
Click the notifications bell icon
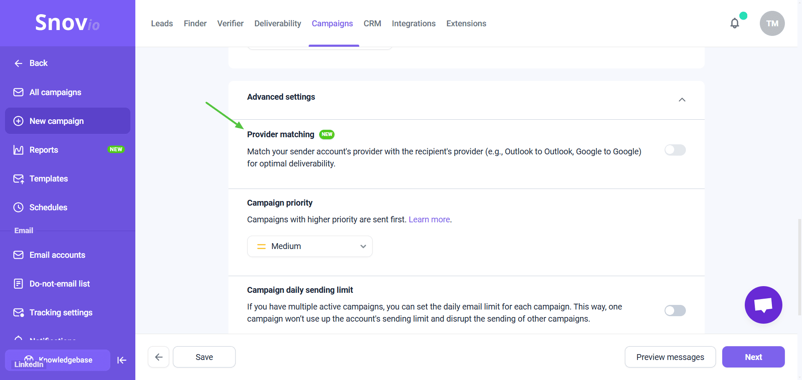734,23
